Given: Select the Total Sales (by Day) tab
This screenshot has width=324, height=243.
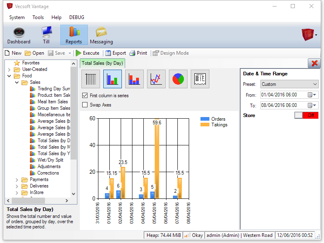Looking at the screenshot, I should click(x=102, y=63).
